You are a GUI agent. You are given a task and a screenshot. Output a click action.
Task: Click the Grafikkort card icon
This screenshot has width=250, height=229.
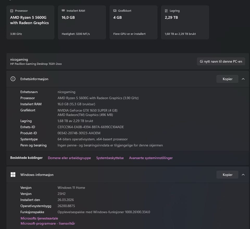[115, 11]
